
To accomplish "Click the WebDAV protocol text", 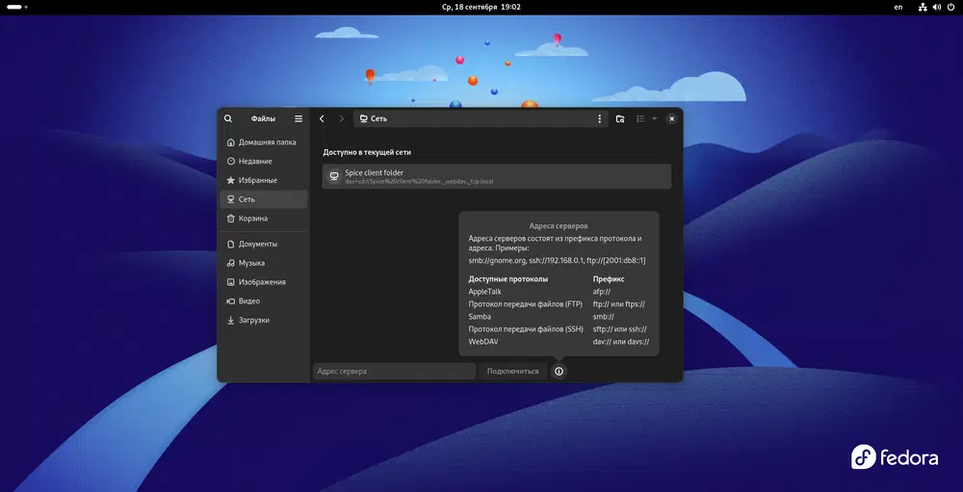I will [x=483, y=342].
